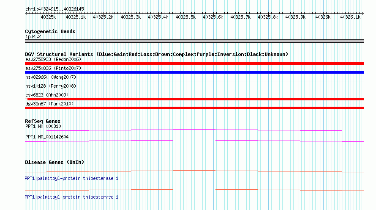The height and width of the screenshot is (210, 376).
Task: Click the Cytogenetic Bands track heading
Action: [50, 31]
